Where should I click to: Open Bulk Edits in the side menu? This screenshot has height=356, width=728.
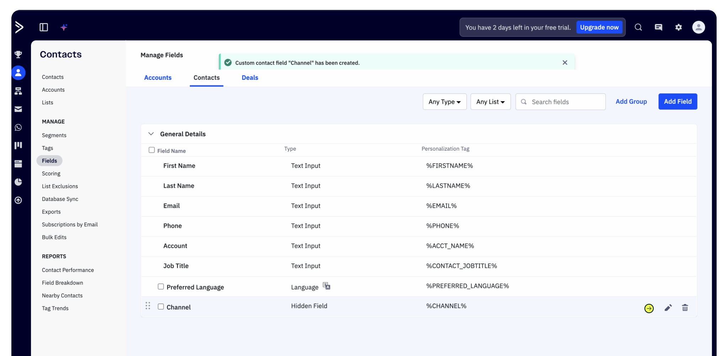(54, 237)
